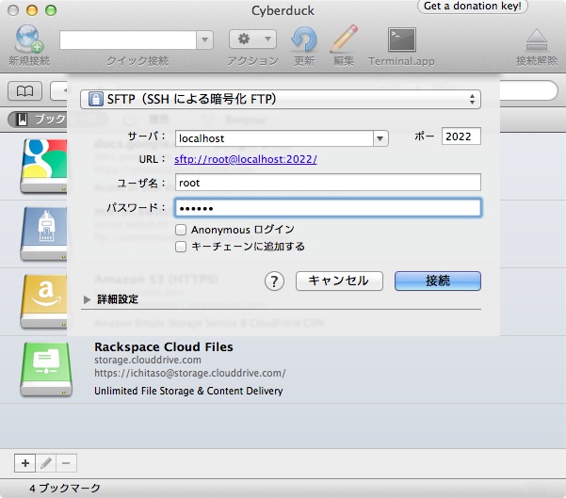
Task: Click the Cancel button
Action: click(339, 281)
